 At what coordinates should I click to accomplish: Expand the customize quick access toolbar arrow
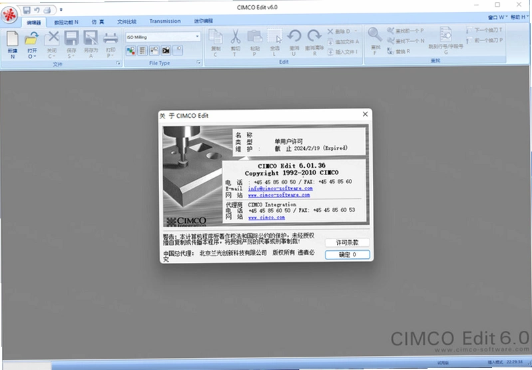61,10
